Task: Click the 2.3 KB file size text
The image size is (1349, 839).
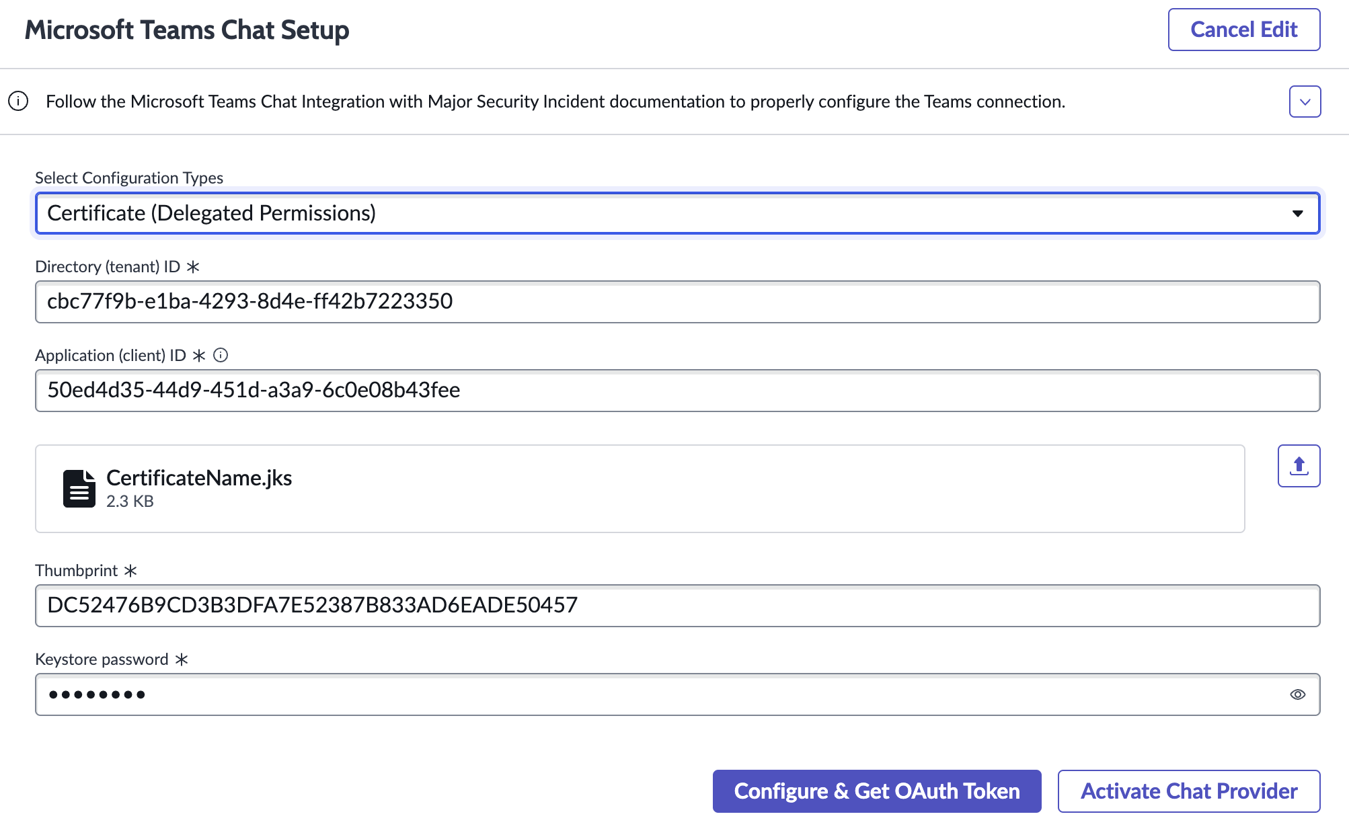Action: [130, 501]
